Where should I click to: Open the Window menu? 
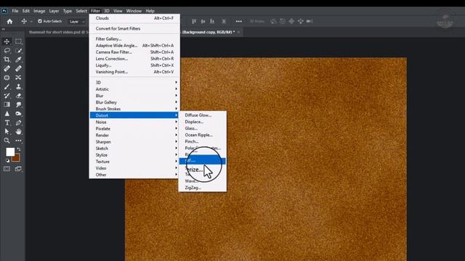[x=134, y=11]
